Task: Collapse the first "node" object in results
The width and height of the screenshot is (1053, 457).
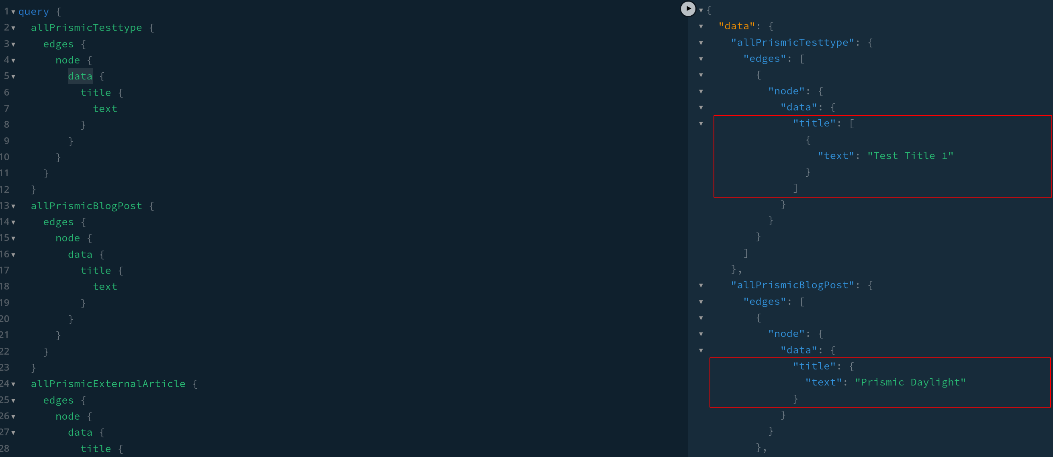Action: pos(701,91)
